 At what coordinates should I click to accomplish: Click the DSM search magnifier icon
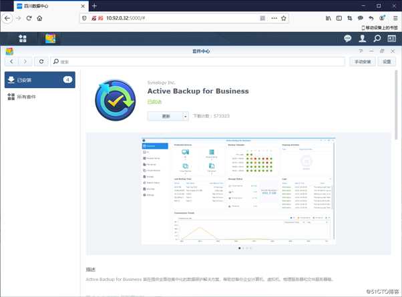click(x=377, y=39)
